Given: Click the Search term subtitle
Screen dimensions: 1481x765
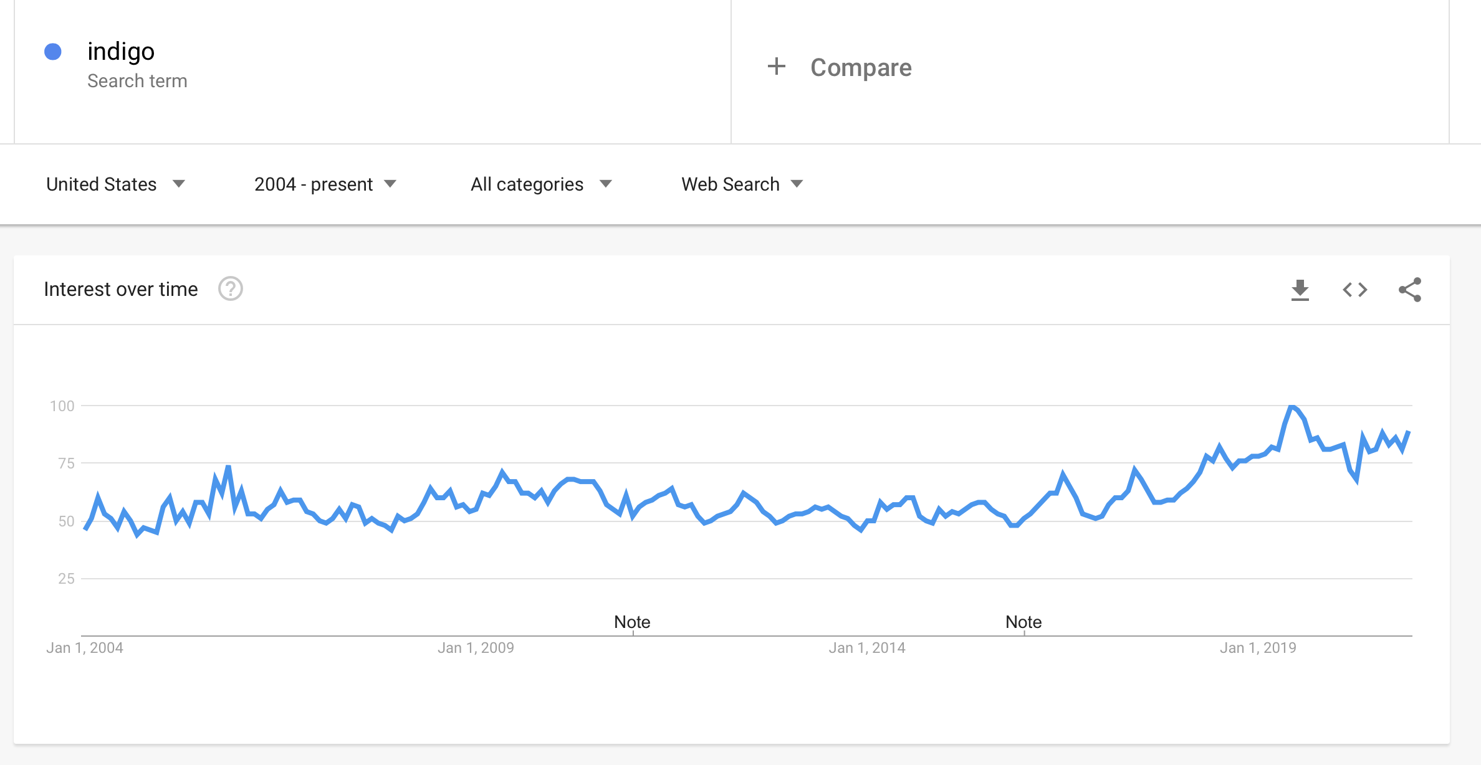Looking at the screenshot, I should tap(137, 81).
